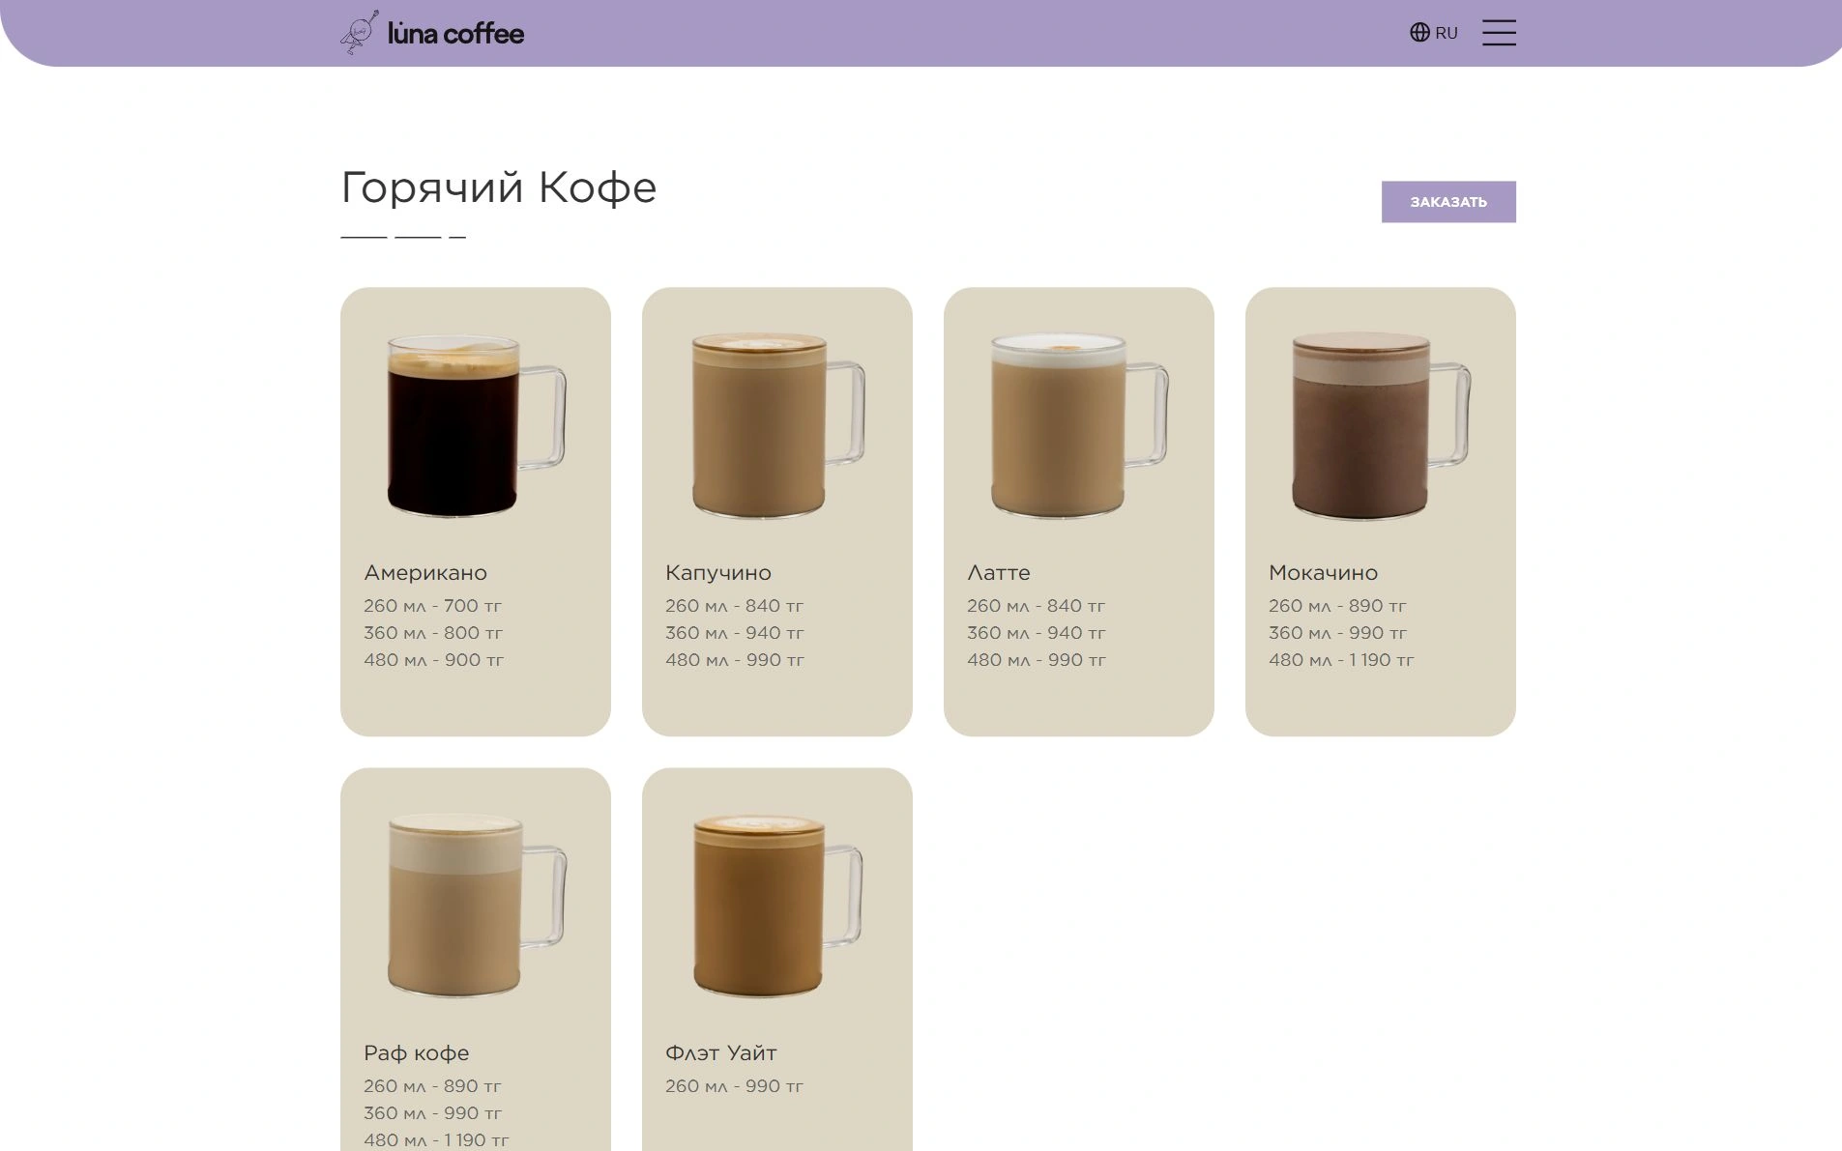
Task: Click Мокачино price 260 мл - 890 тг
Action: tap(1338, 606)
